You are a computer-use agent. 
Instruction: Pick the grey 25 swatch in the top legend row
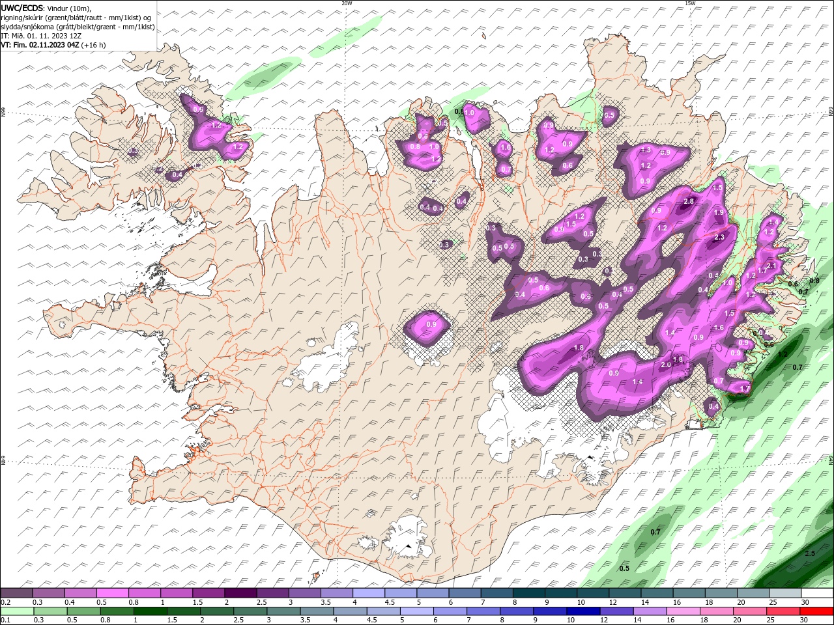pos(785,593)
